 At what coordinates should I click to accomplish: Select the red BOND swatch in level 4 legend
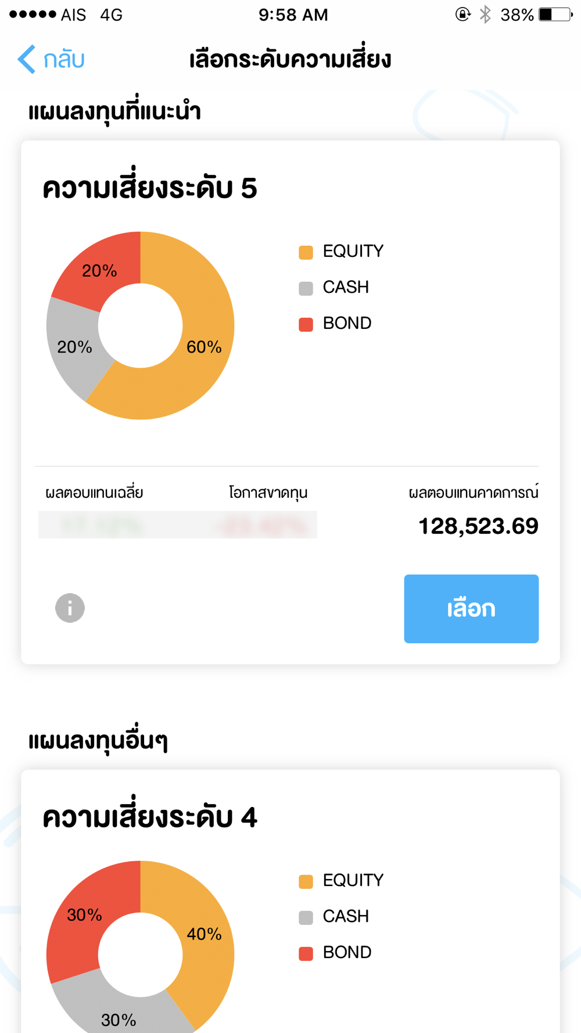pyautogui.click(x=306, y=953)
